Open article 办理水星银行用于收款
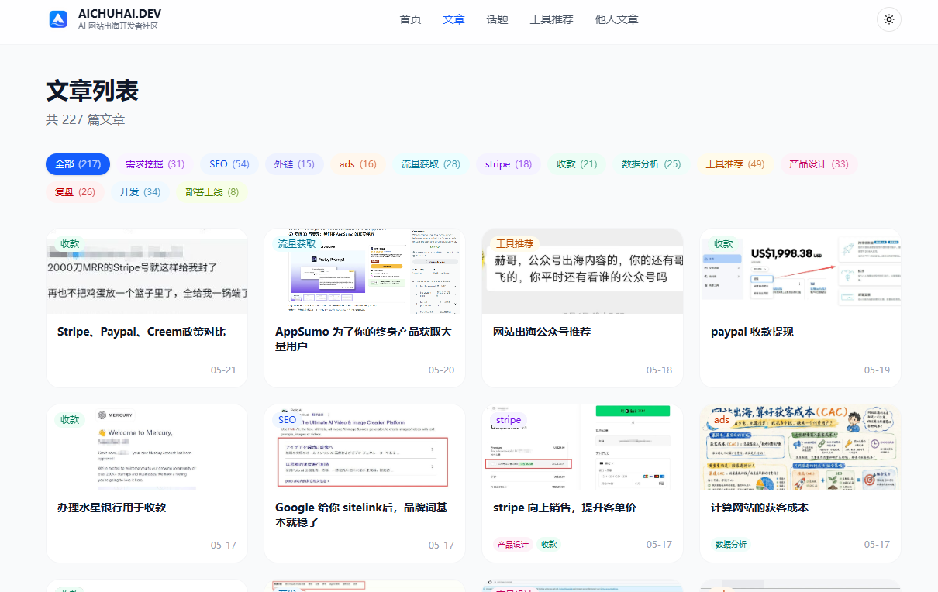 click(x=112, y=508)
